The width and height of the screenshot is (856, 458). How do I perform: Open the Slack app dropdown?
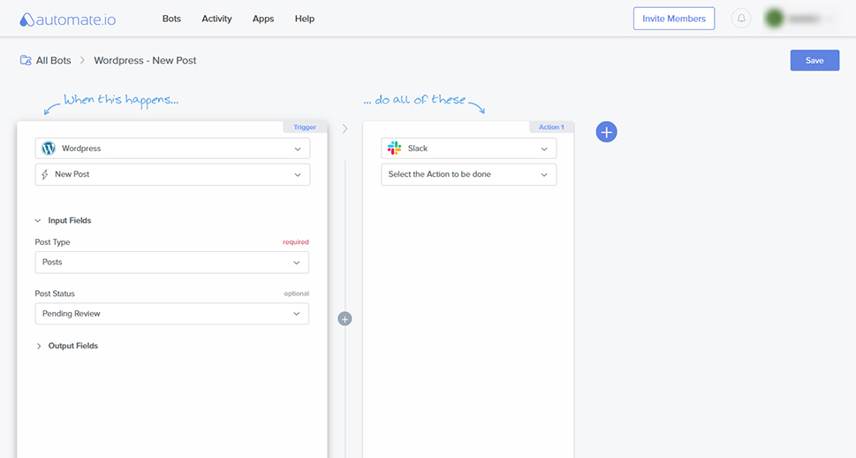click(469, 149)
